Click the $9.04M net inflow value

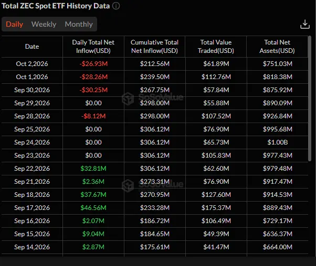click(x=93, y=234)
